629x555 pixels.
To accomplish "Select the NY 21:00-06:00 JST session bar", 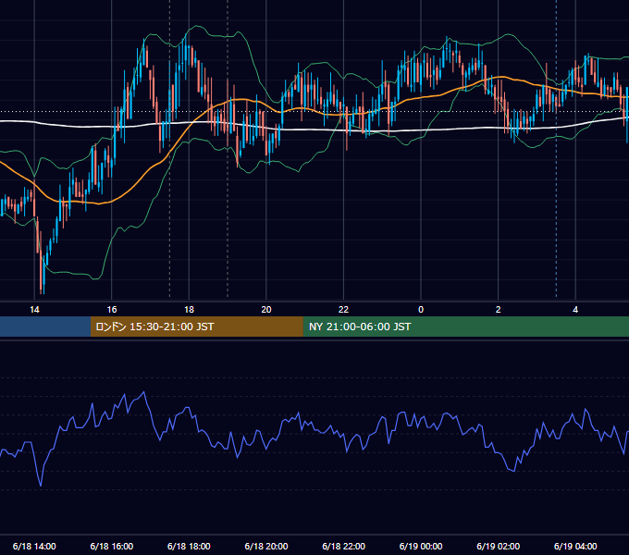I will 465,327.
